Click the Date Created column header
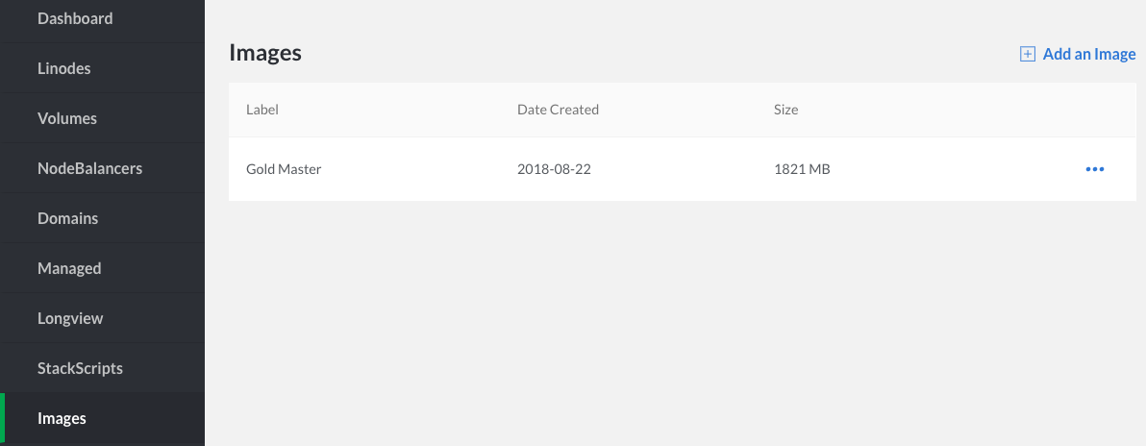 point(558,110)
